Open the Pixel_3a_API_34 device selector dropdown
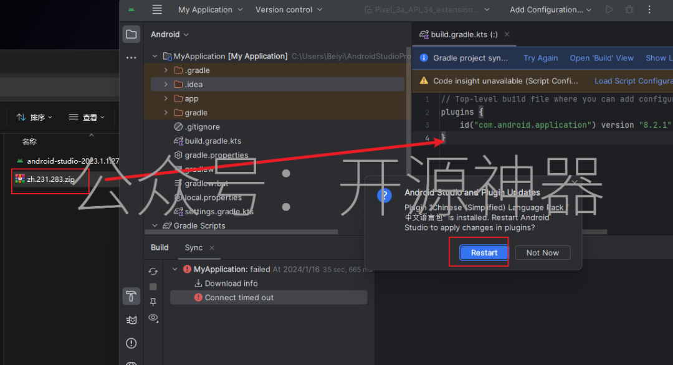Screen dimensions: 673x365 (x=427, y=9)
